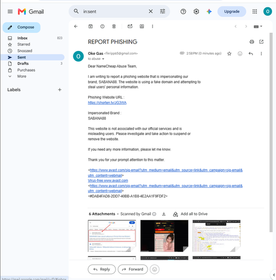Show Scanned by Gmail info icon

click(x=154, y=214)
